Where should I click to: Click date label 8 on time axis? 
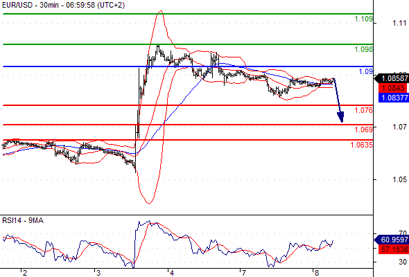[x=317, y=273]
